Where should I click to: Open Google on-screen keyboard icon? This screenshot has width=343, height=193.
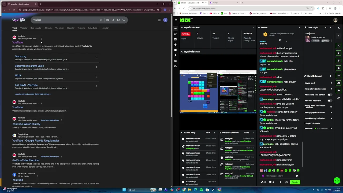click(108, 20)
